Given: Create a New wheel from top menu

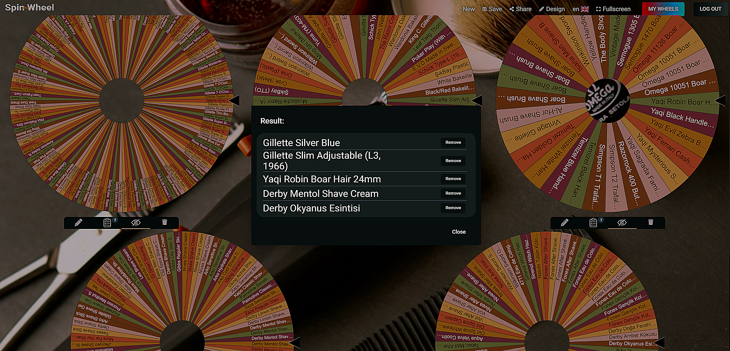Looking at the screenshot, I should point(468,9).
